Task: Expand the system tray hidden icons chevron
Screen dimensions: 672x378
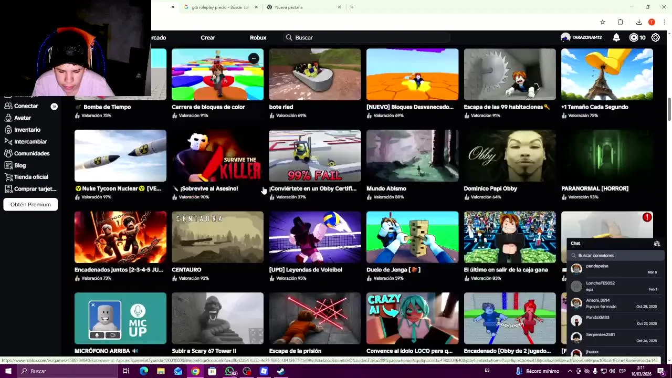Action: [x=570, y=371]
